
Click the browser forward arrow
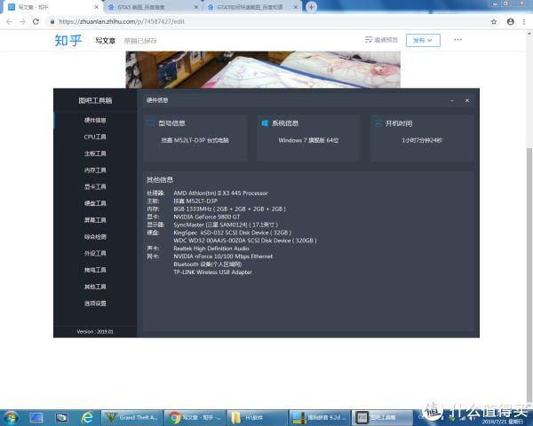tap(22, 21)
